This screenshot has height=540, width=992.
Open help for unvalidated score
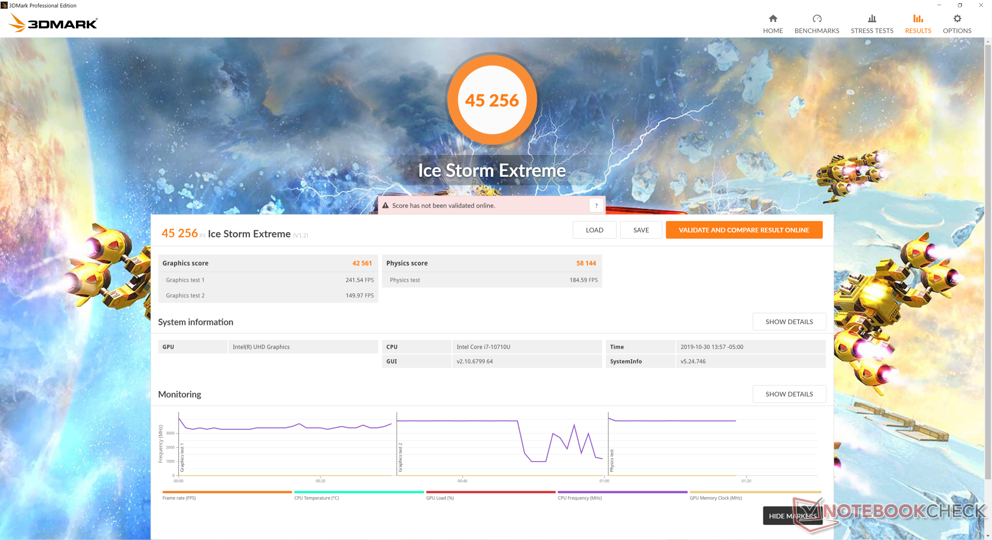(x=596, y=206)
